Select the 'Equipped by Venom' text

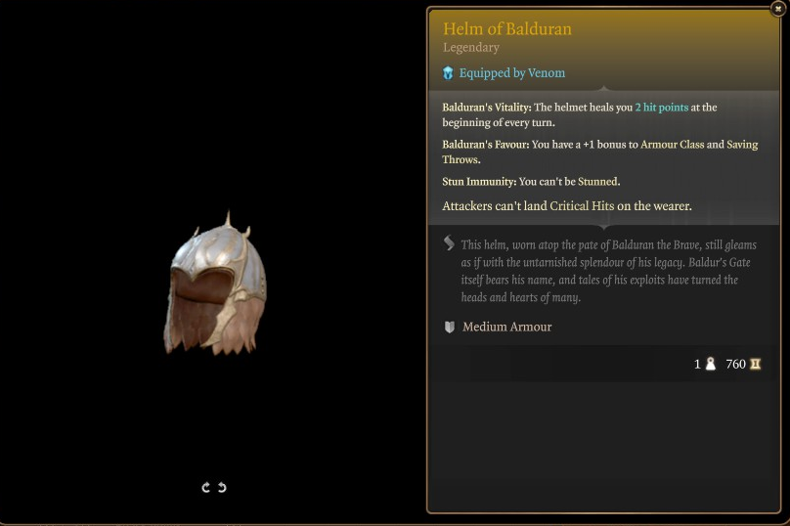click(x=512, y=73)
